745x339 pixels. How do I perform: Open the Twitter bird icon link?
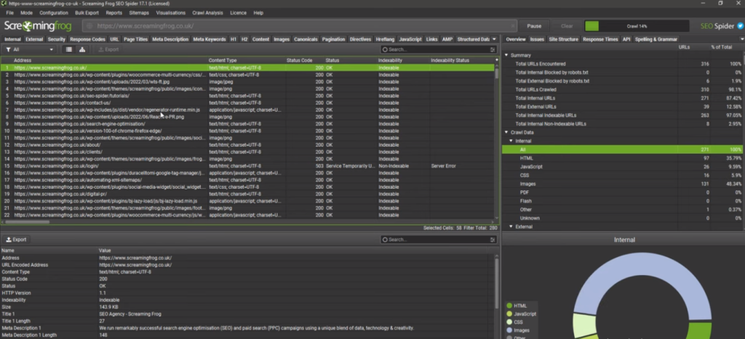tap(740, 26)
